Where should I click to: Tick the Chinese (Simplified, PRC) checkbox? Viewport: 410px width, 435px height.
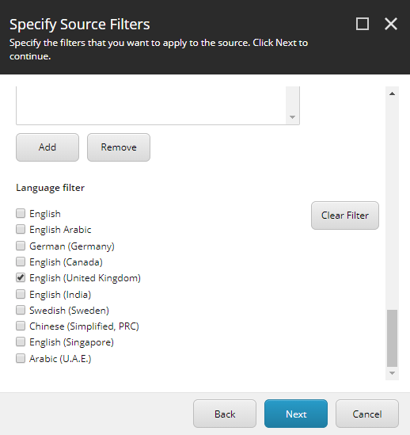[21, 326]
